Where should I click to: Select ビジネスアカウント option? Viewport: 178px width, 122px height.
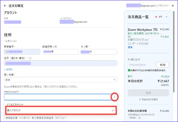coord(15,105)
